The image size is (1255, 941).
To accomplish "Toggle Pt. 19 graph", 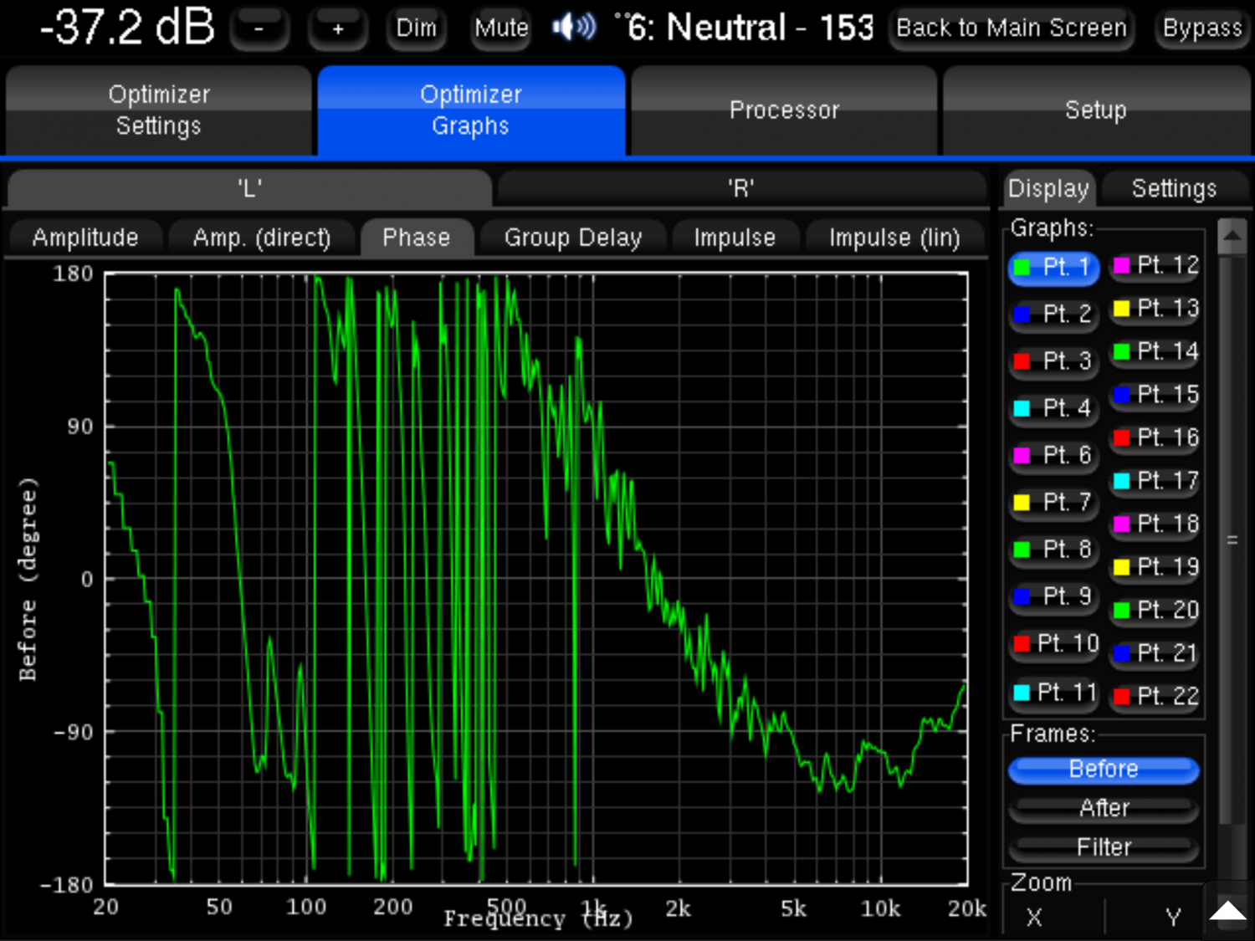I will click(x=1155, y=567).
